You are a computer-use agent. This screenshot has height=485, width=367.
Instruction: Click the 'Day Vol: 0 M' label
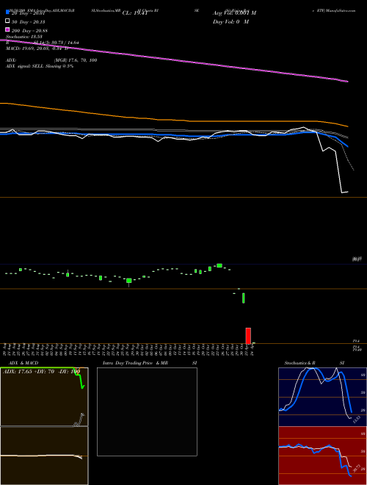[x=230, y=21]
